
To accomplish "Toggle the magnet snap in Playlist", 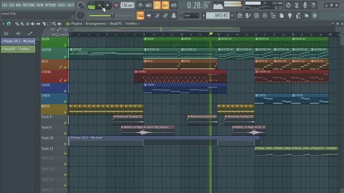I will tap(9, 24).
